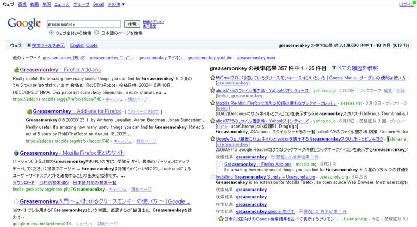Viewport: 417px width, 227px height.
Task: Click star of alice0775 entry dated 4月28日
Action: point(213,90)
